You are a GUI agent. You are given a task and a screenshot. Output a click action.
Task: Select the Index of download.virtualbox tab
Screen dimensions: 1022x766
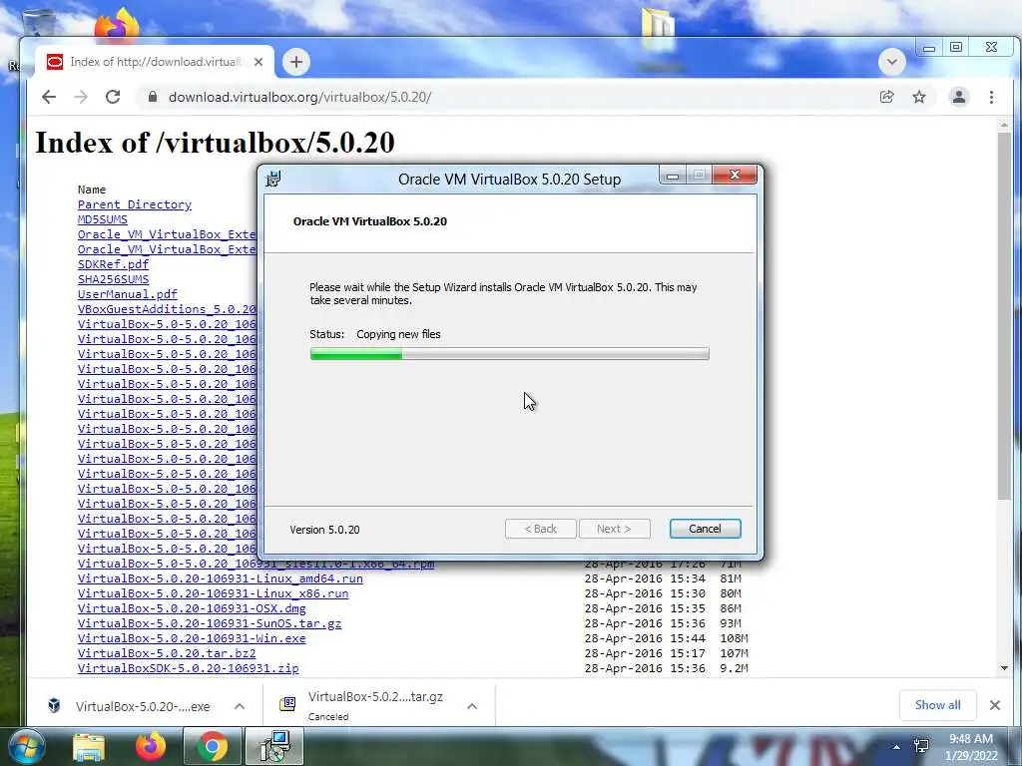coord(155,62)
